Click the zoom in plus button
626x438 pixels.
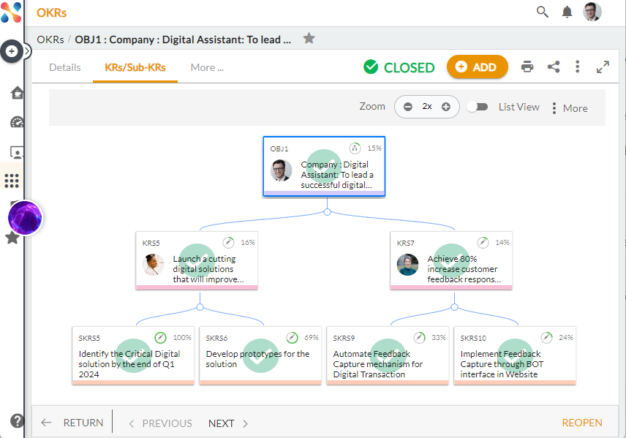[x=446, y=107]
